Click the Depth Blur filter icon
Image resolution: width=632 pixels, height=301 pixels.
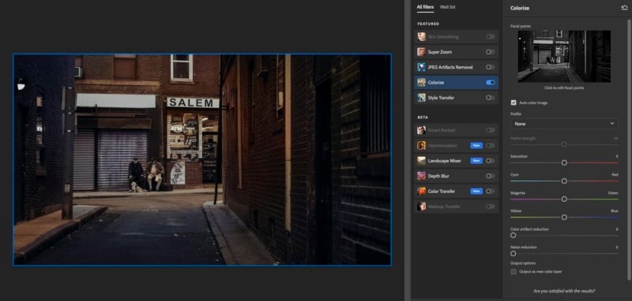point(422,176)
